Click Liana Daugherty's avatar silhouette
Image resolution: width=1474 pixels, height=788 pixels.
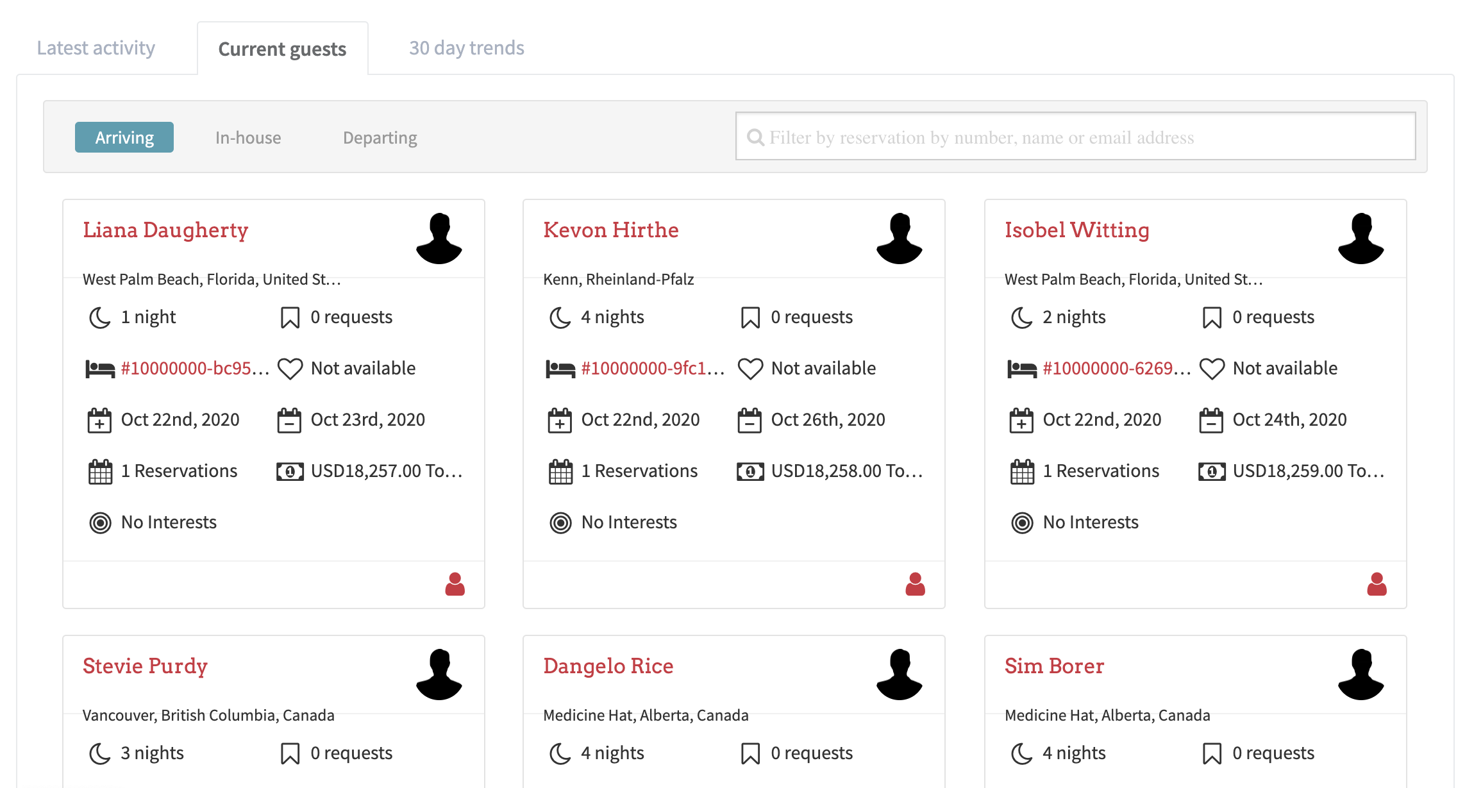[439, 239]
